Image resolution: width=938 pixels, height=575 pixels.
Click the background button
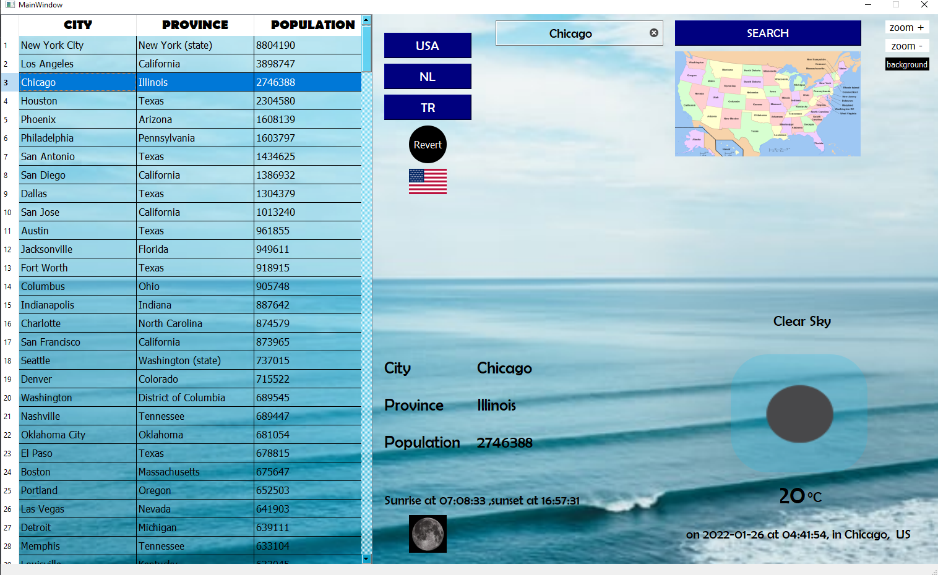pyautogui.click(x=906, y=64)
